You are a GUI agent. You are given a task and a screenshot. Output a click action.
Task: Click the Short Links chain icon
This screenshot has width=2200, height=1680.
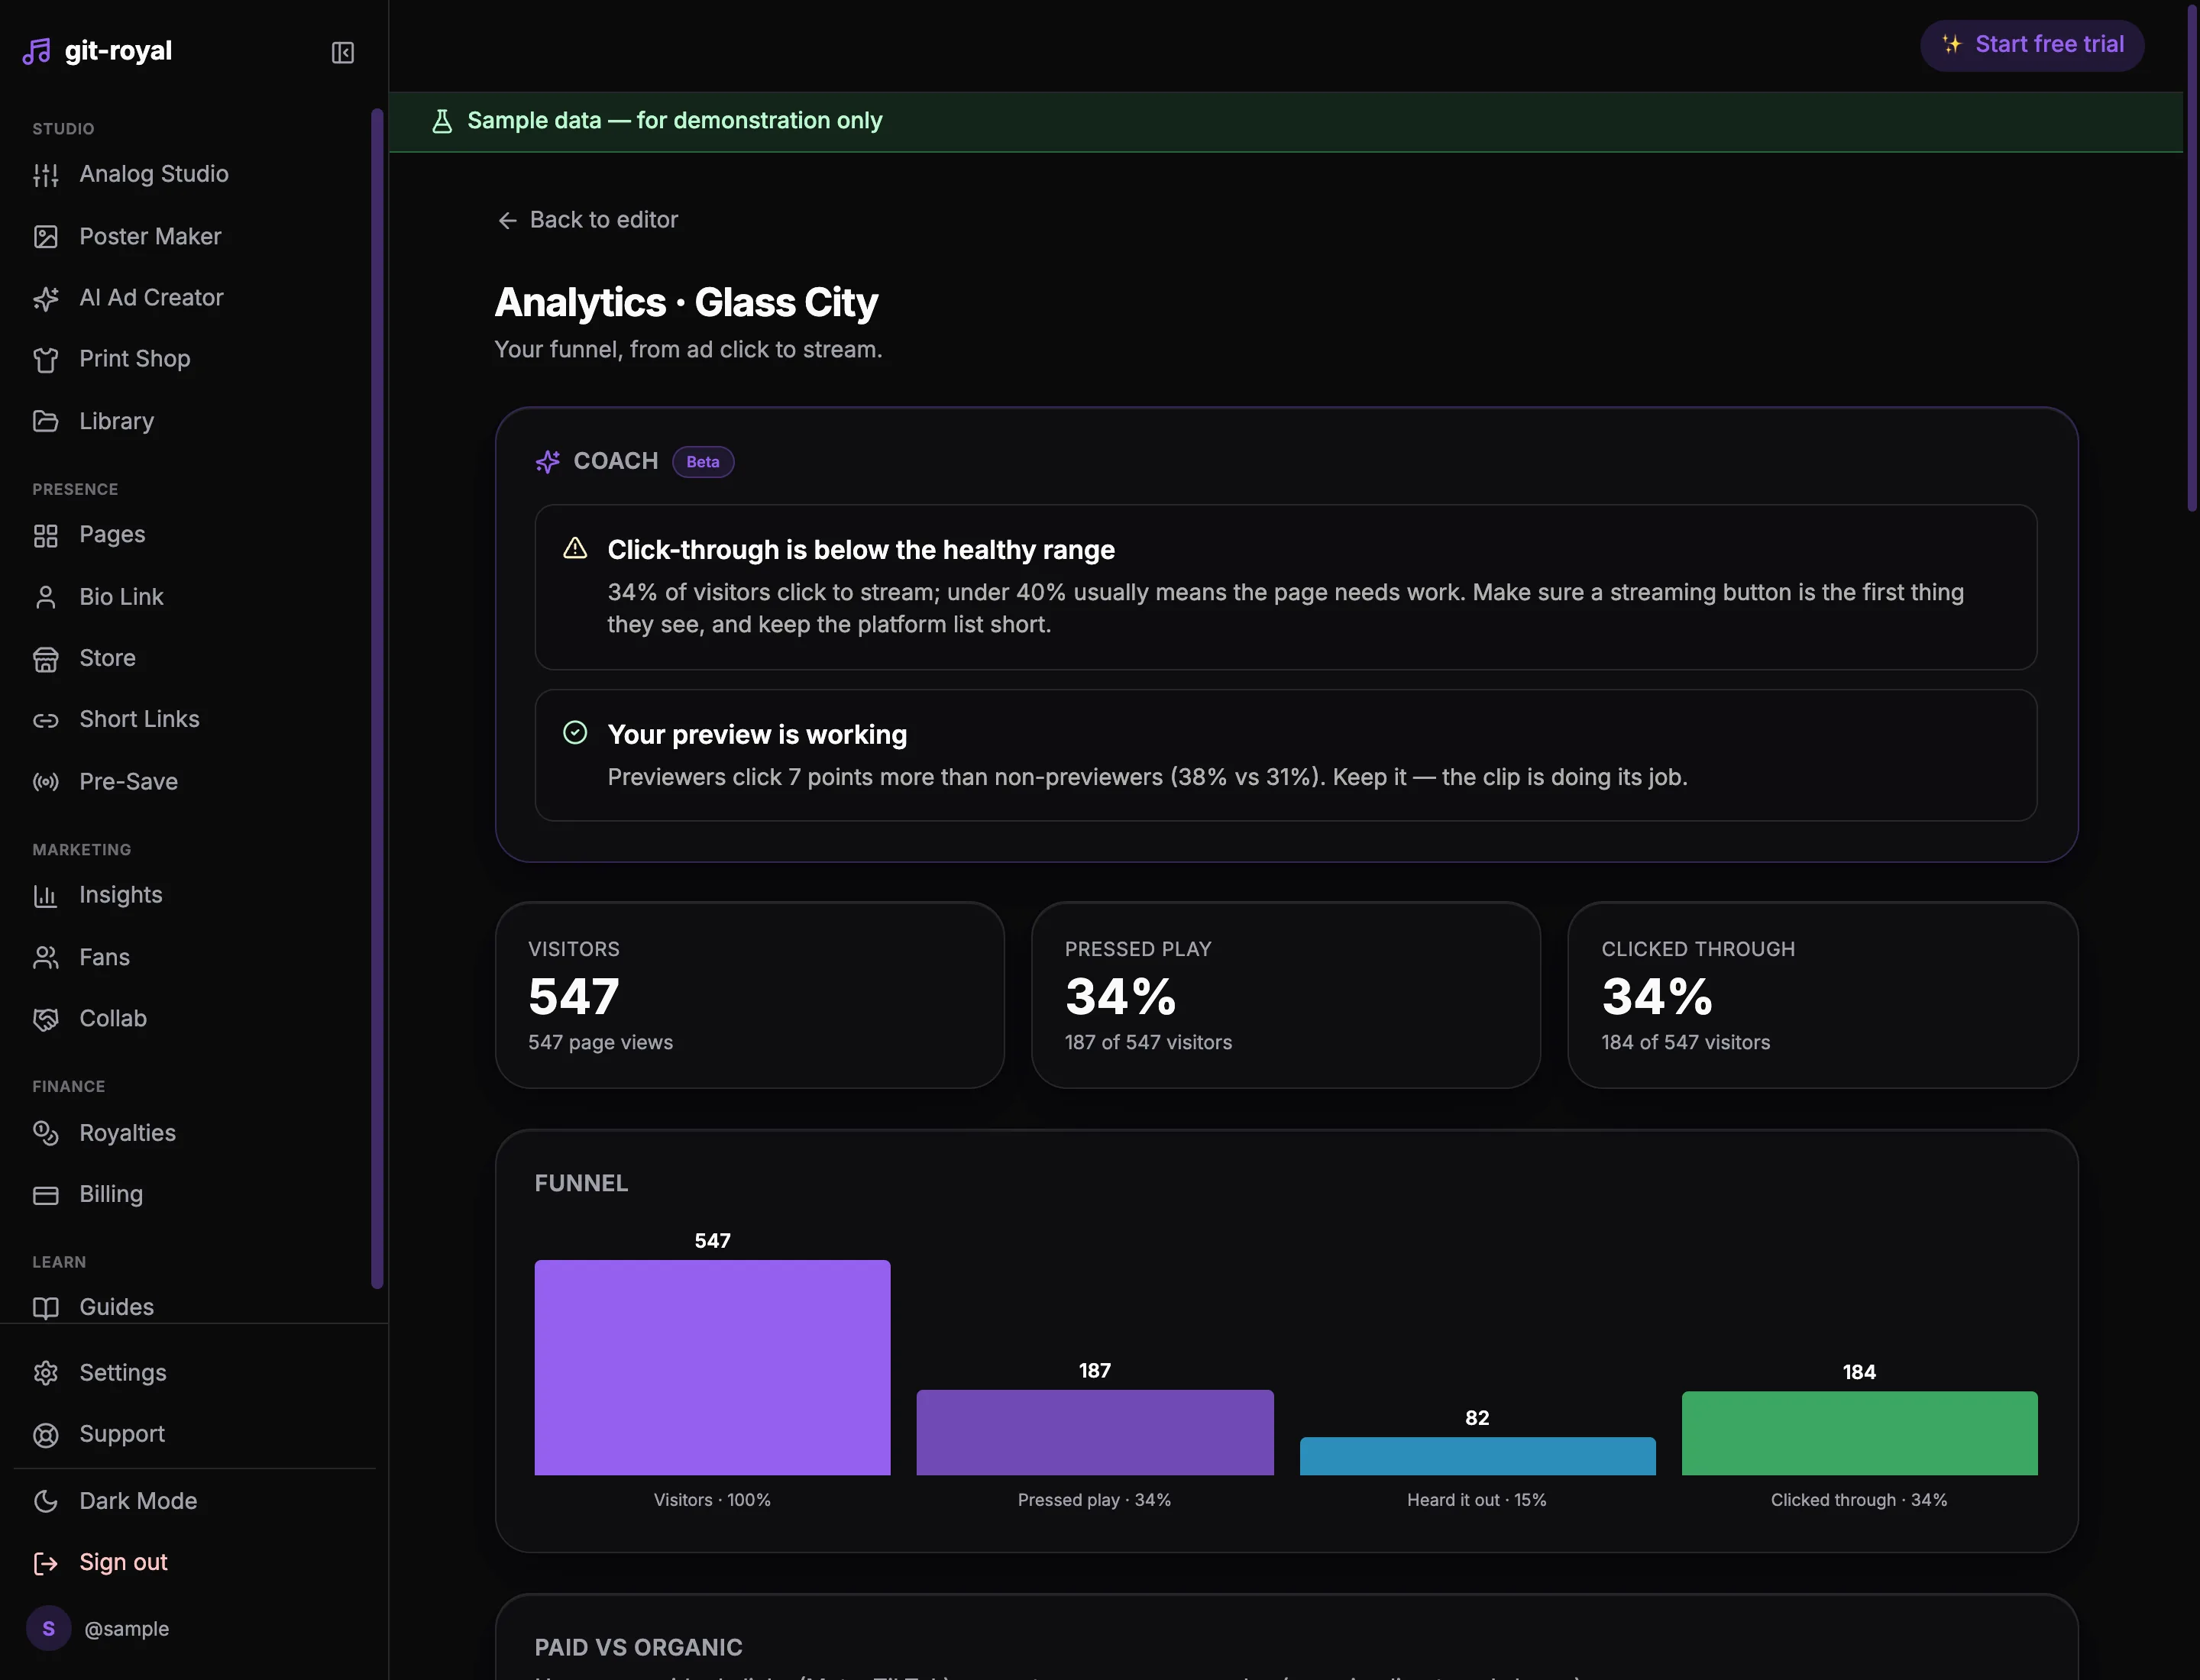click(46, 720)
